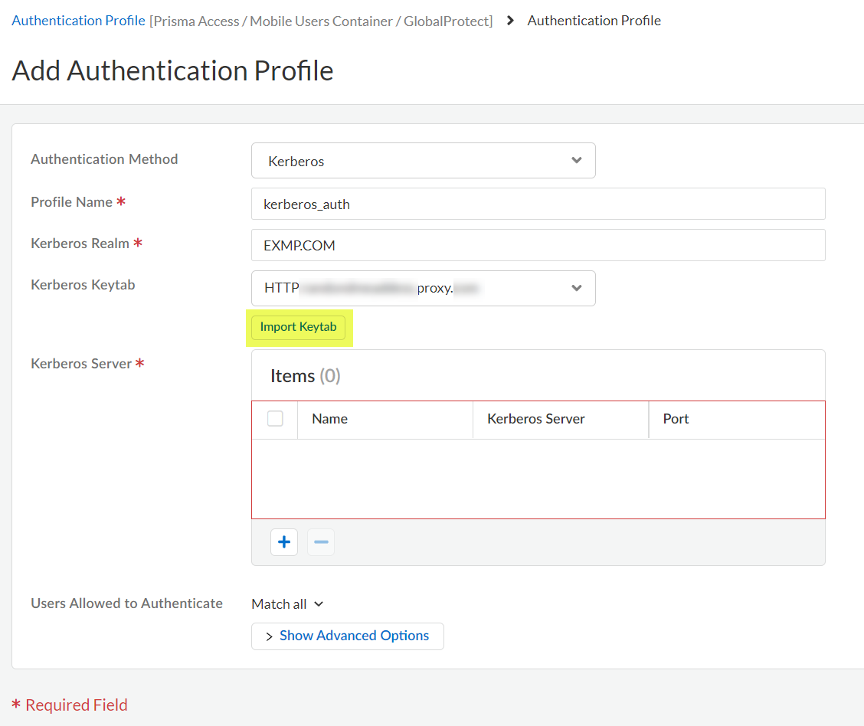Click the current Authentication Profile breadcrumb at end
The image size is (864, 726).
[594, 21]
